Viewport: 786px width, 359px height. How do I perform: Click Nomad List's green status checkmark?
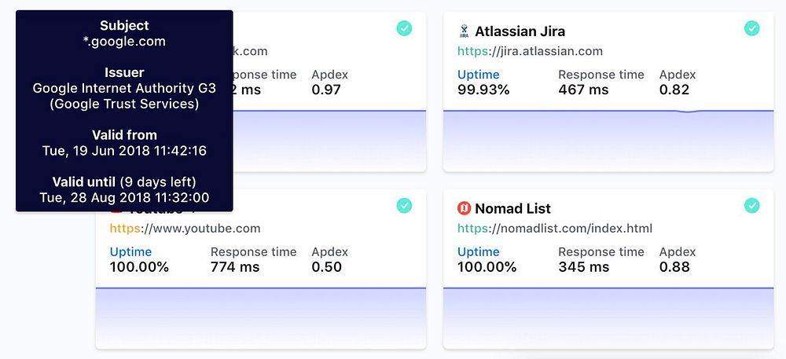pos(751,206)
